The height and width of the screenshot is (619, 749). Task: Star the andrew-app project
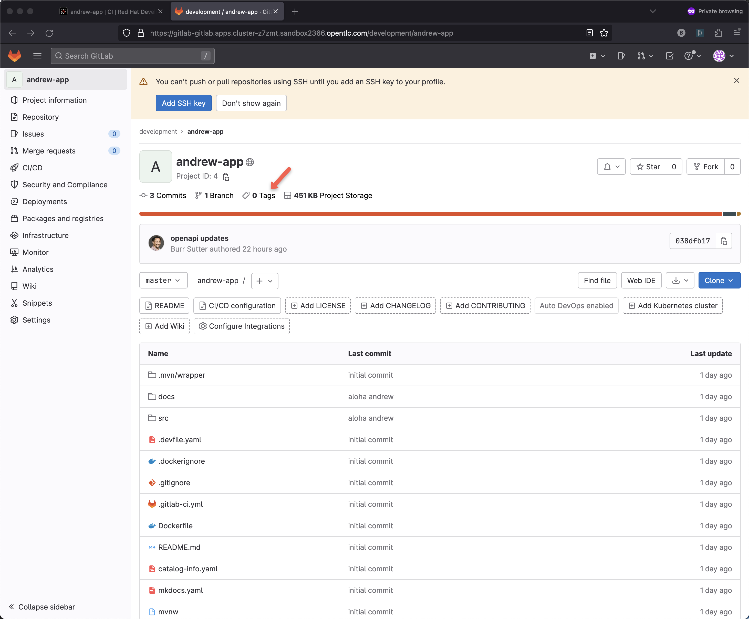pyautogui.click(x=648, y=167)
